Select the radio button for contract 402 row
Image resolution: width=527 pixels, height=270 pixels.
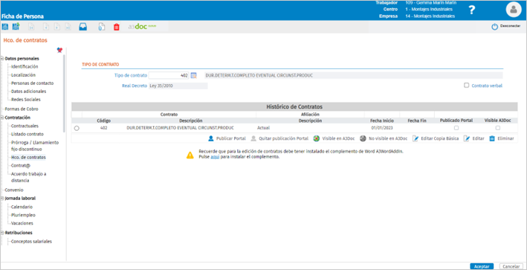77,128
